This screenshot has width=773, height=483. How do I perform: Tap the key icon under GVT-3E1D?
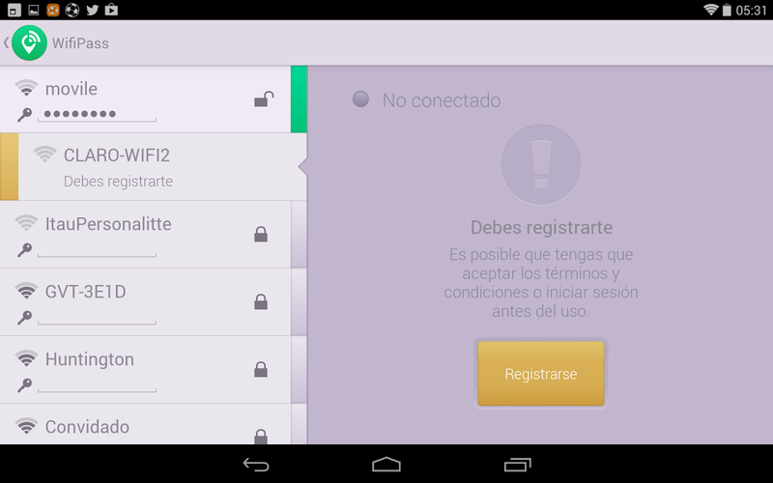[25, 318]
